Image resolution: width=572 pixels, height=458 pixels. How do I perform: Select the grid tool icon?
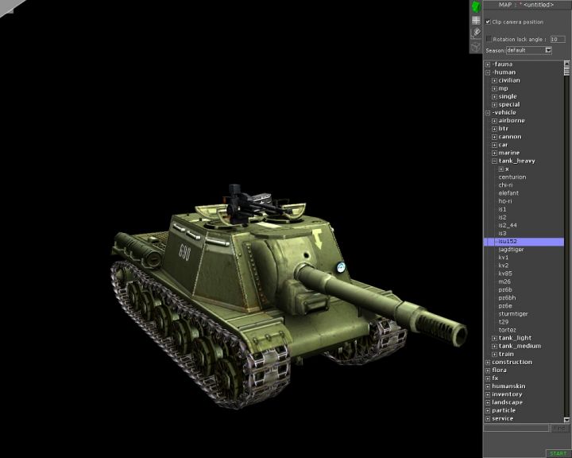476,20
